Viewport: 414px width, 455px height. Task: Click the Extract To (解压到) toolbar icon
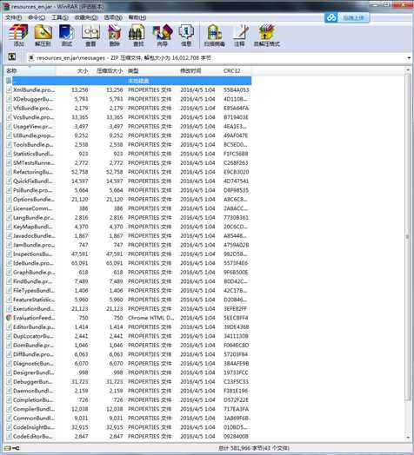(x=43, y=35)
